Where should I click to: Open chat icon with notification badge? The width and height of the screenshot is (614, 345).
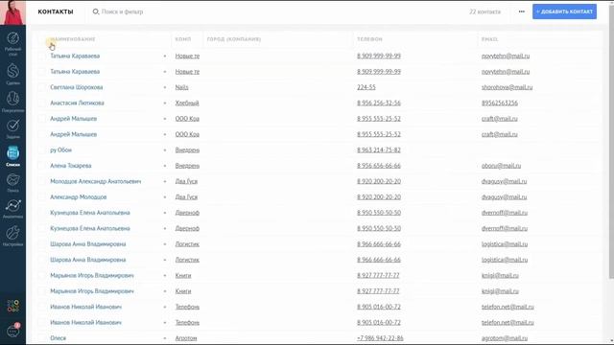[x=13, y=331]
